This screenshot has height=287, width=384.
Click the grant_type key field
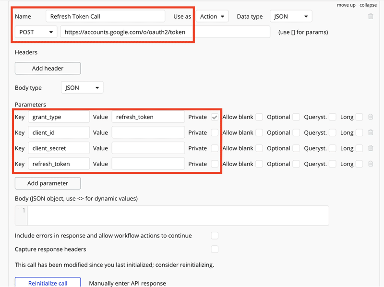pos(59,117)
